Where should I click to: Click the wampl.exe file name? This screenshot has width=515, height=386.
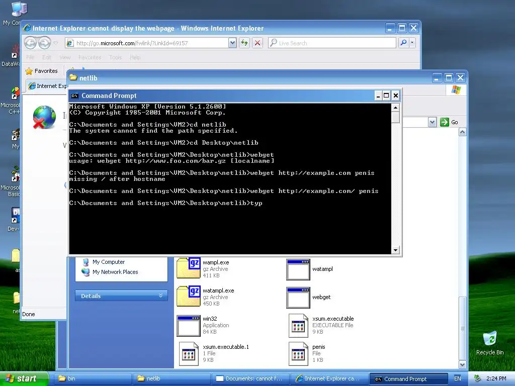pos(216,262)
